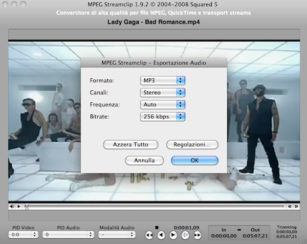Click the Out timecode 0:05:07,21

[x=255, y=236]
